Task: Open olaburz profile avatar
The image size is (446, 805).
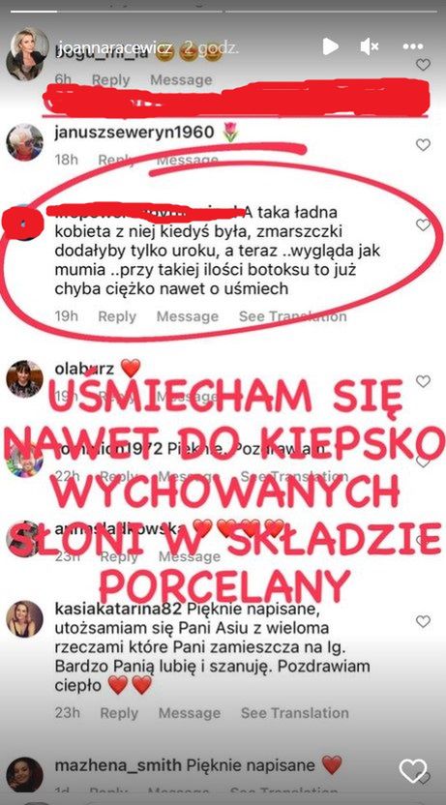Action: (x=24, y=379)
